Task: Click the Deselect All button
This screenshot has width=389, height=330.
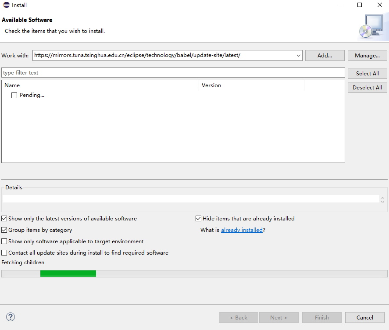Action: (x=367, y=87)
